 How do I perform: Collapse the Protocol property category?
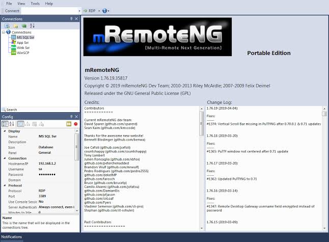tap(5, 185)
